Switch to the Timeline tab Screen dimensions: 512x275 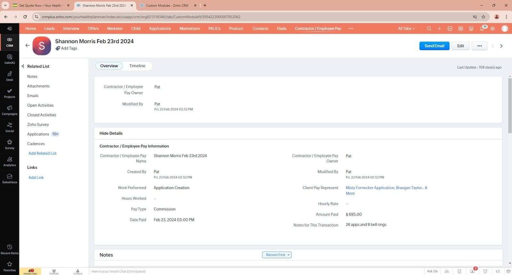[137, 66]
